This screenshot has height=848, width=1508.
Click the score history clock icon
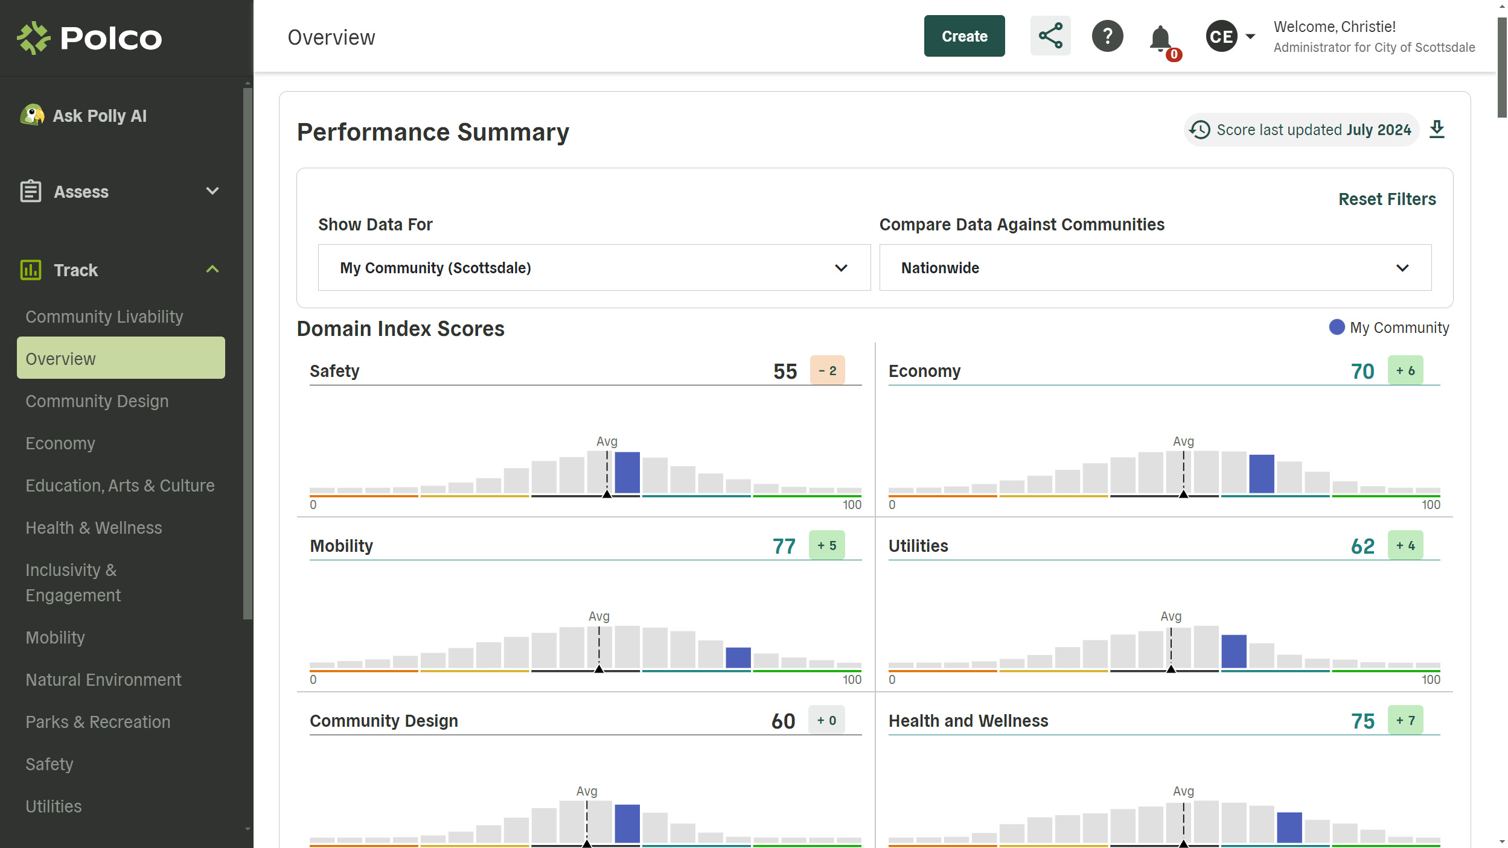(x=1200, y=130)
